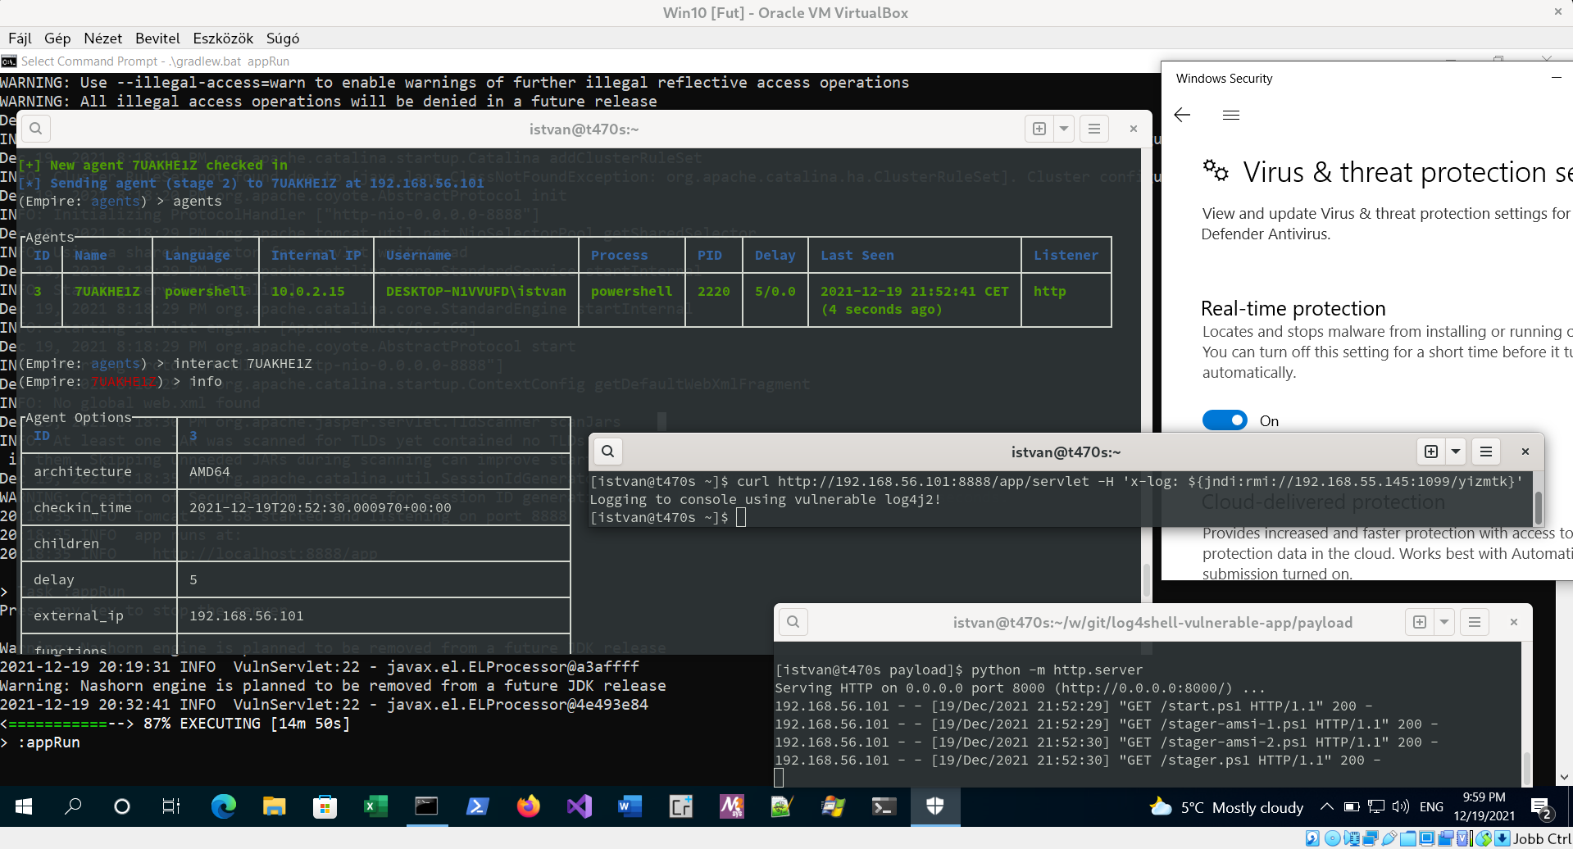Click the DESKTOP-N1VVUFD\istvan username cell
Image resolution: width=1573 pixels, height=849 pixels.
475,291
